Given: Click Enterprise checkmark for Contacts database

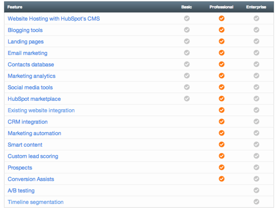Looking at the screenshot, I should pos(256,64).
